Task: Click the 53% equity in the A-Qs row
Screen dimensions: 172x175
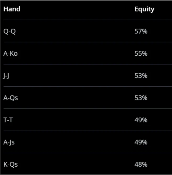Action: [141, 98]
